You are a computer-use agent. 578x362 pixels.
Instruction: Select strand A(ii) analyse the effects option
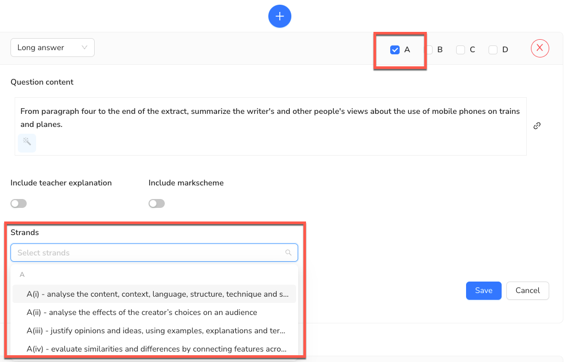(x=142, y=312)
